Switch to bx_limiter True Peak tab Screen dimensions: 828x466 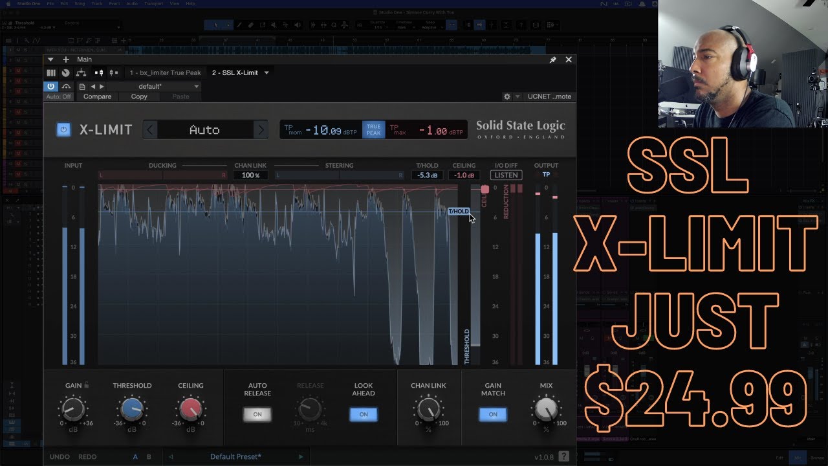[165, 73]
